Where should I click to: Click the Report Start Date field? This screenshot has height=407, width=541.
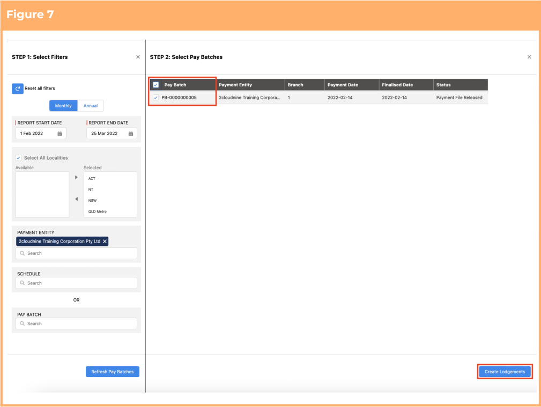pyautogui.click(x=41, y=133)
